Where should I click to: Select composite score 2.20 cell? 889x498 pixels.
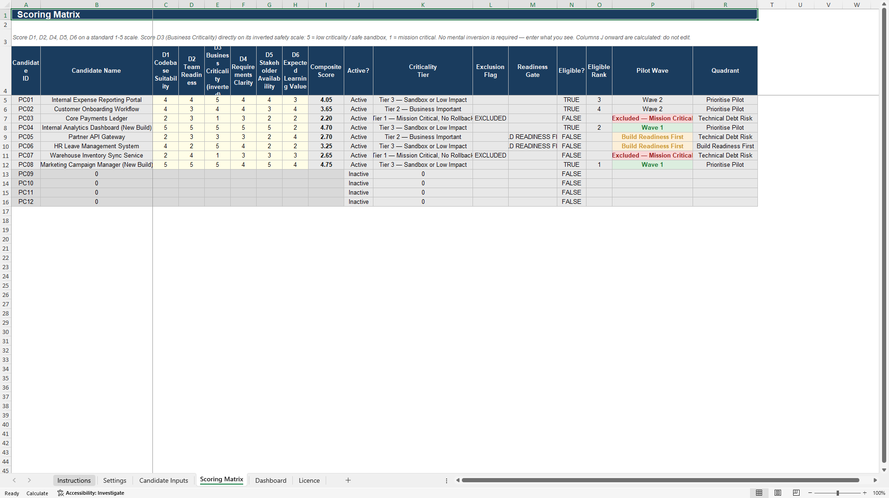pyautogui.click(x=326, y=118)
